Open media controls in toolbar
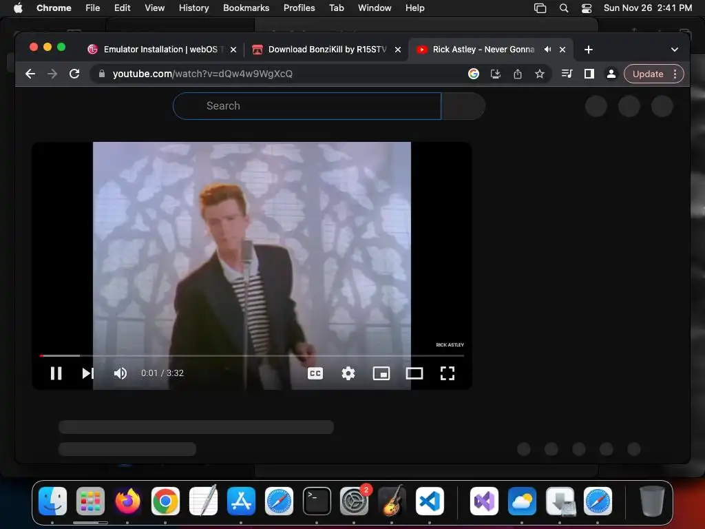The image size is (705, 529). click(x=567, y=74)
